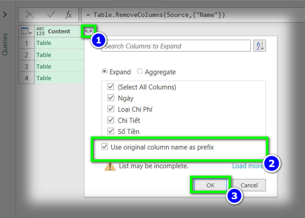305x218 pixels.
Task: Select row number 4 header
Action: click(x=26, y=78)
